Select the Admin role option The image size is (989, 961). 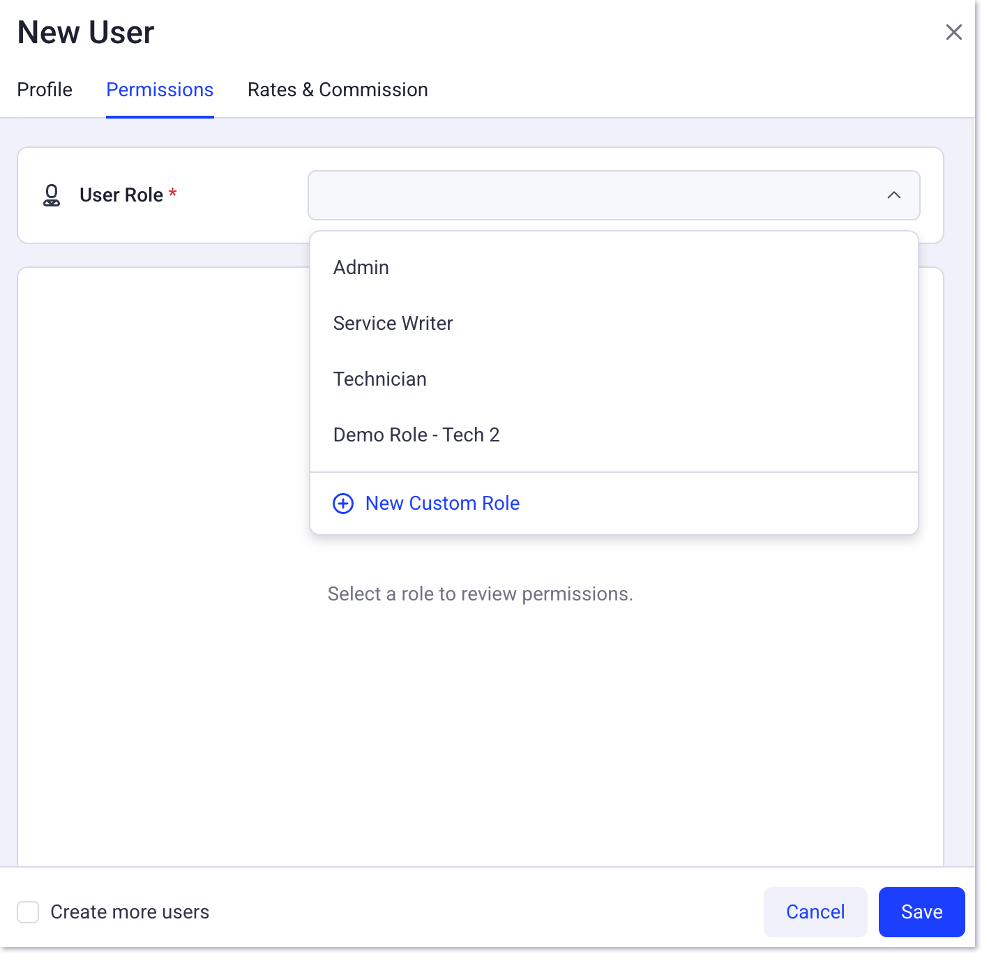coord(614,267)
